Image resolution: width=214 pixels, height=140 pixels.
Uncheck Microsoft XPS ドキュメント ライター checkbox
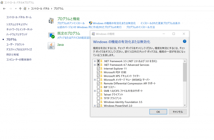point(98,76)
